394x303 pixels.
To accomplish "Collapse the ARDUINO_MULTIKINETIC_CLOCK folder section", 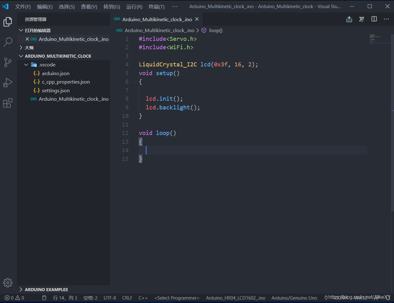I will pyautogui.click(x=21, y=56).
